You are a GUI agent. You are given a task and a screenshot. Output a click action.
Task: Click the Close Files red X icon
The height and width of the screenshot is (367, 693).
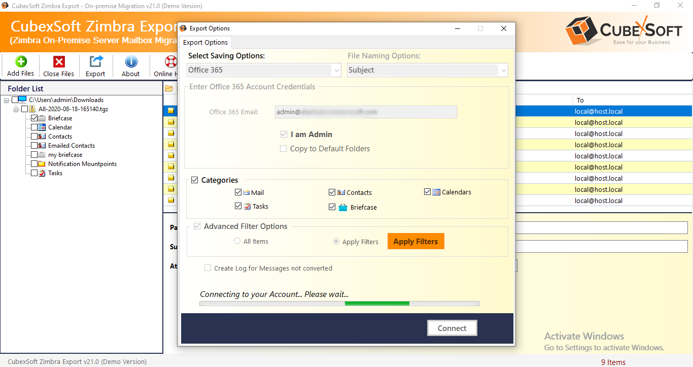[59, 62]
